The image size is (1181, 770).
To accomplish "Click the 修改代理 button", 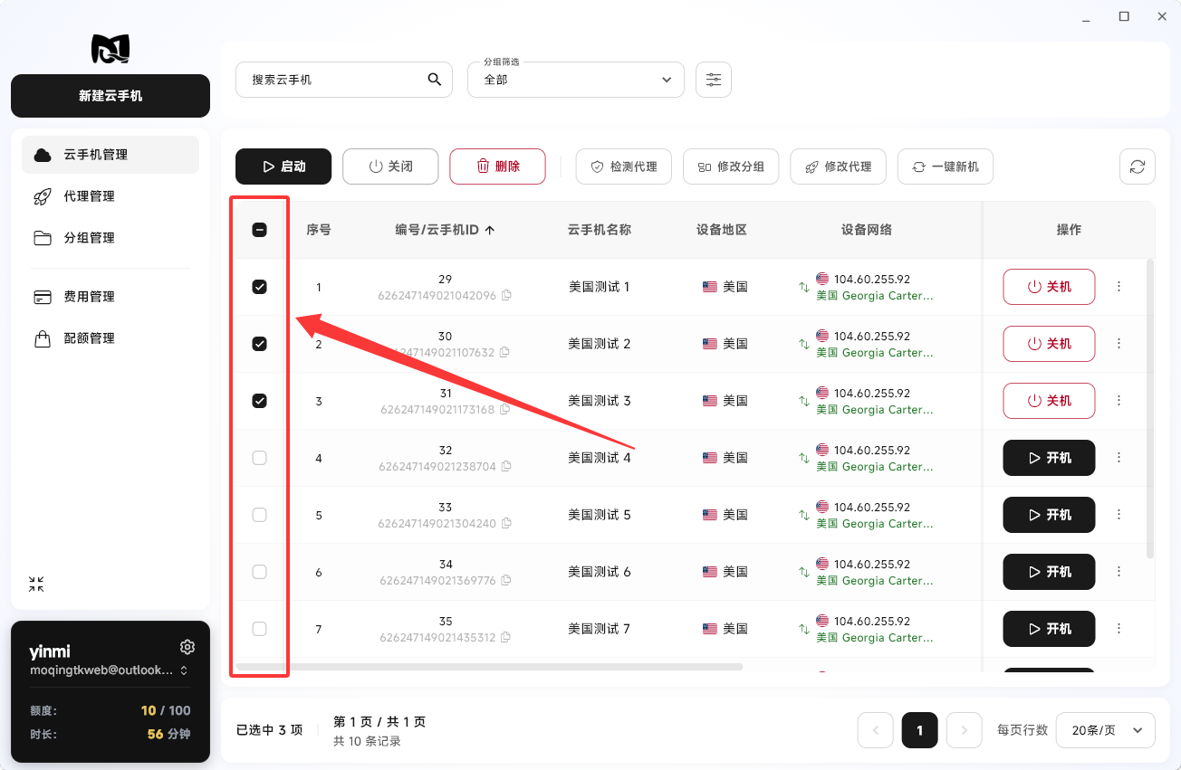I will (x=838, y=166).
